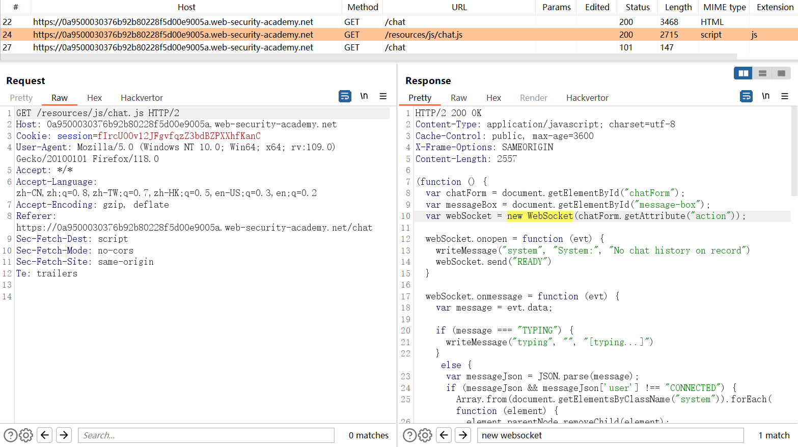This screenshot has width=798, height=447.
Task: Toggle non-printable characters in Request panel
Action: coord(364,96)
